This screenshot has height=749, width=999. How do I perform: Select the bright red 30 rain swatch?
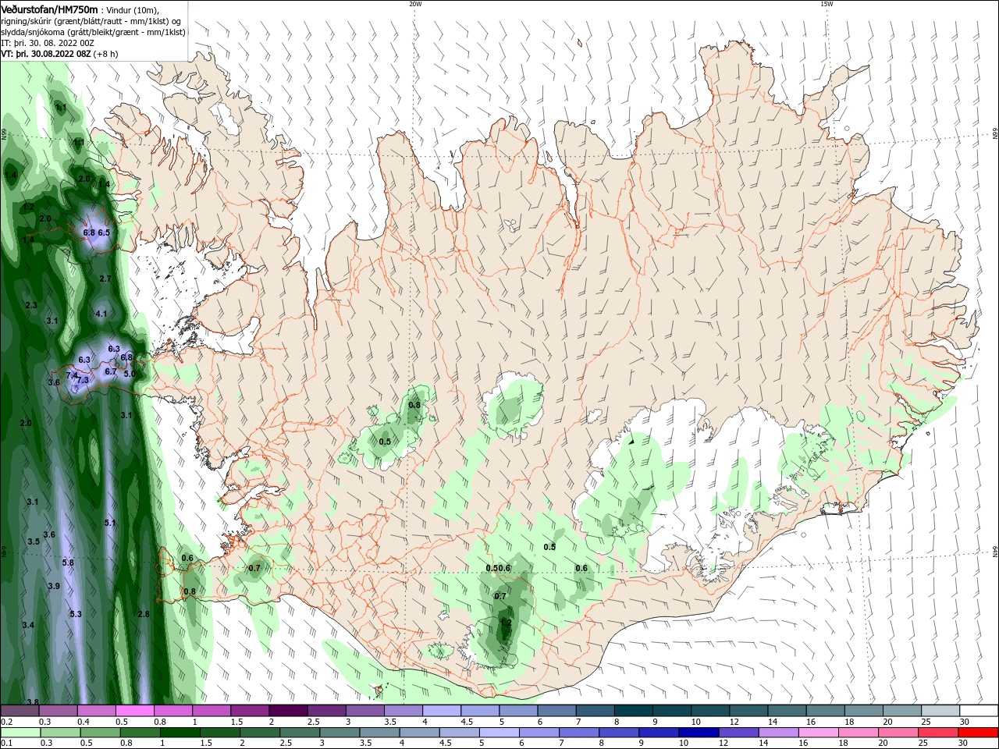pos(979,733)
